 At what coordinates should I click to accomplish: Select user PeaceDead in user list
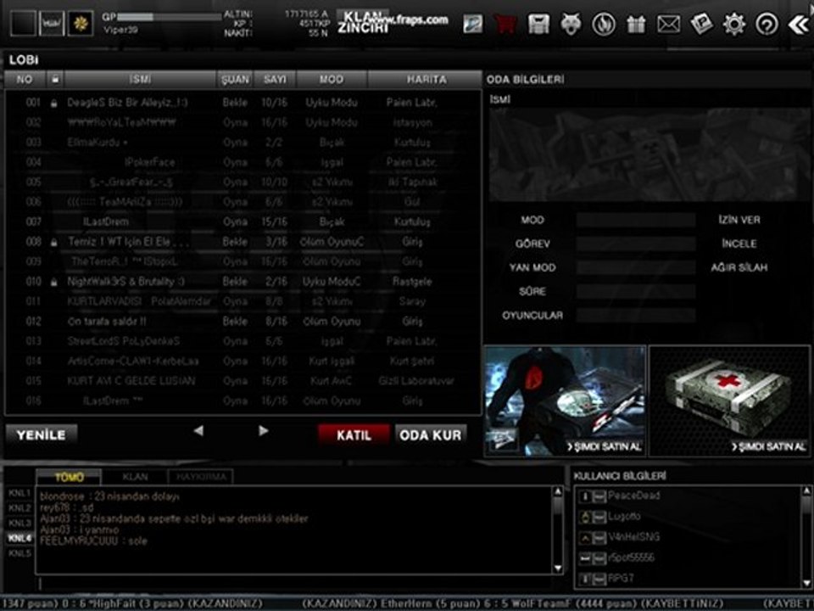(x=688, y=496)
